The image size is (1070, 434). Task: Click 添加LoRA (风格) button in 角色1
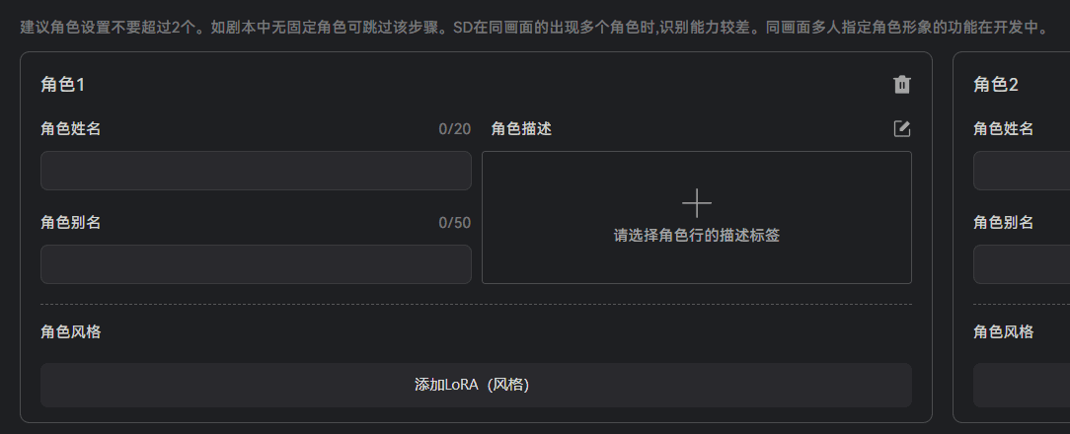point(476,385)
